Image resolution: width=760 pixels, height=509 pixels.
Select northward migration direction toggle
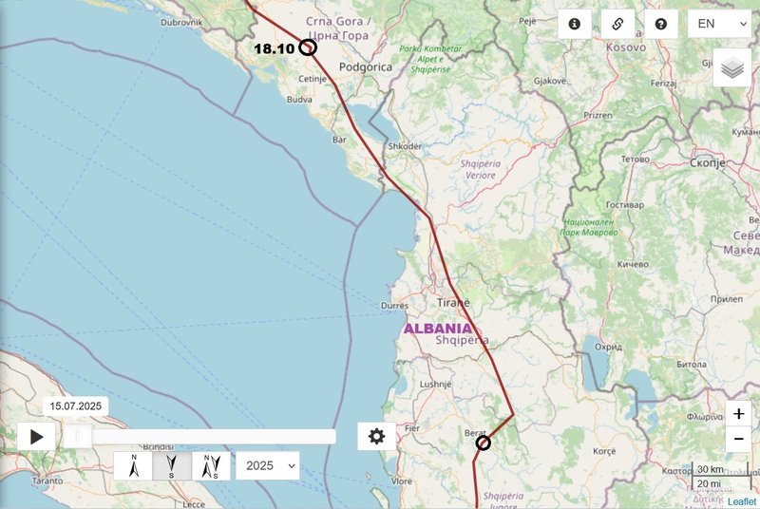[133, 466]
